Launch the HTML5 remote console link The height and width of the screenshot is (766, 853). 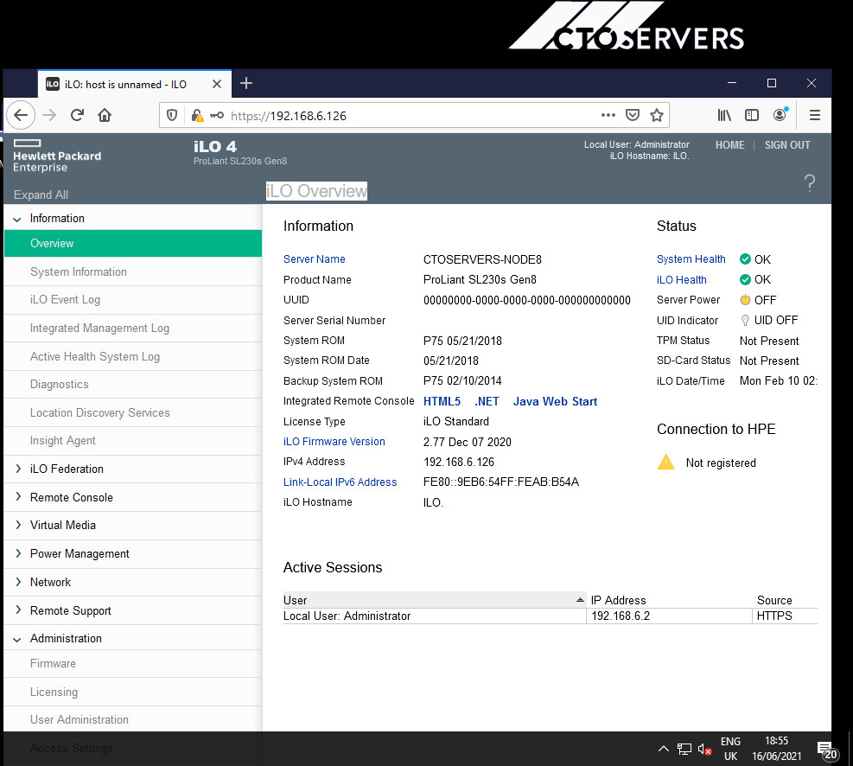pos(442,401)
